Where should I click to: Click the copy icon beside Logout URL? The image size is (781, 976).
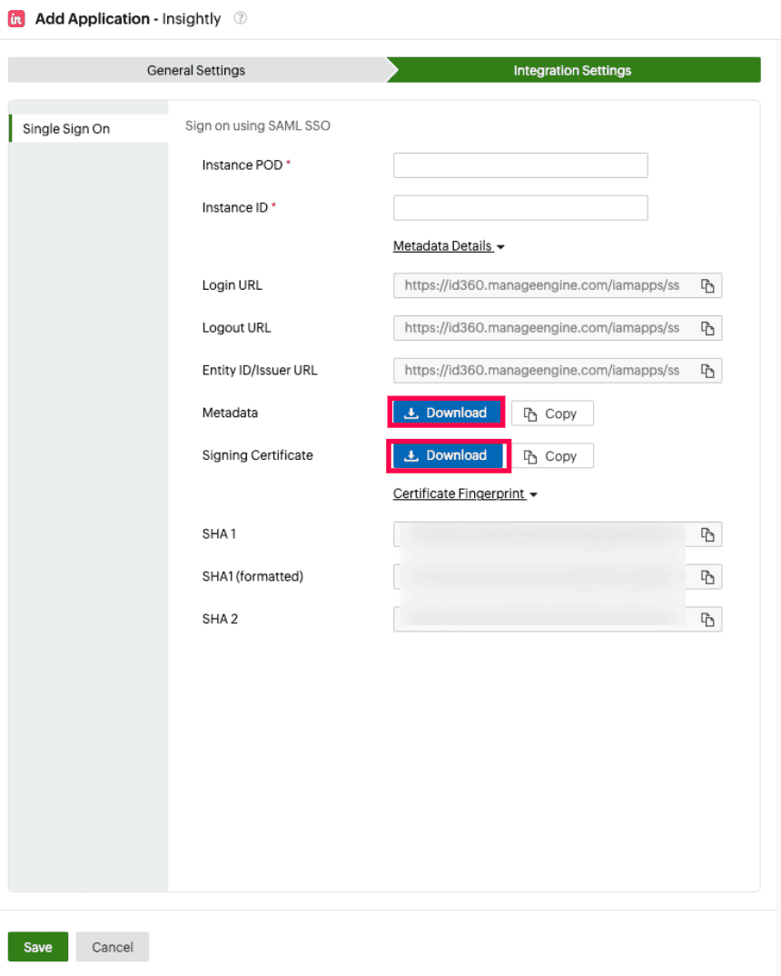(707, 327)
